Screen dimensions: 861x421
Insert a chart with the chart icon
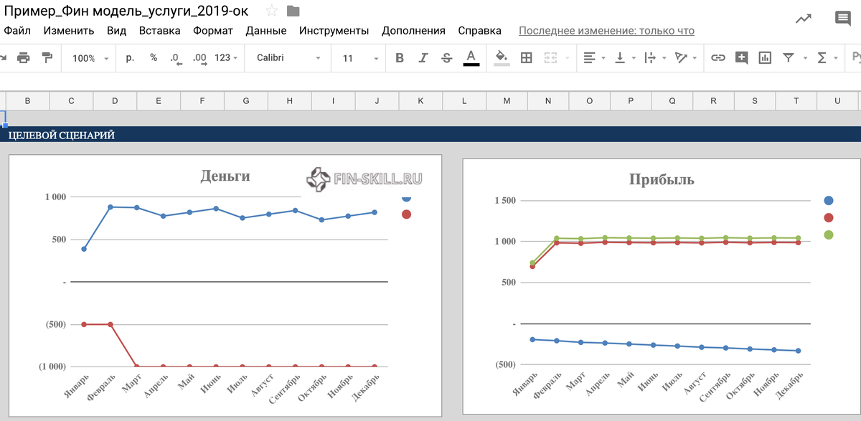tap(765, 58)
